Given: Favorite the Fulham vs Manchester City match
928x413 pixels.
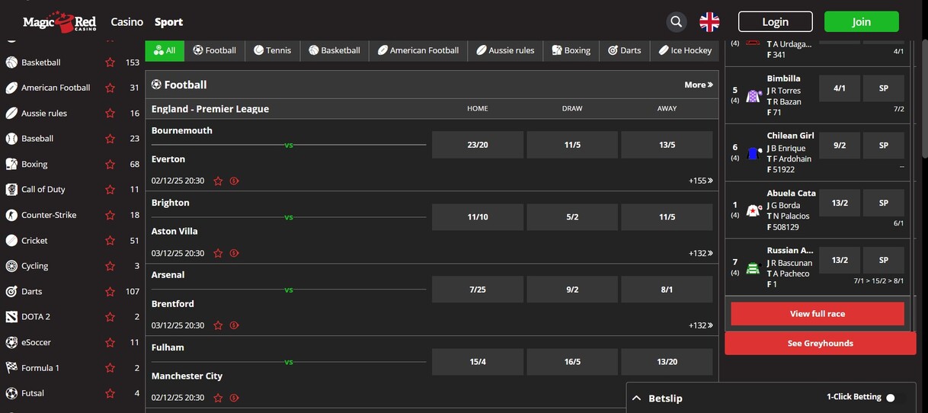Looking at the screenshot, I should pos(218,398).
